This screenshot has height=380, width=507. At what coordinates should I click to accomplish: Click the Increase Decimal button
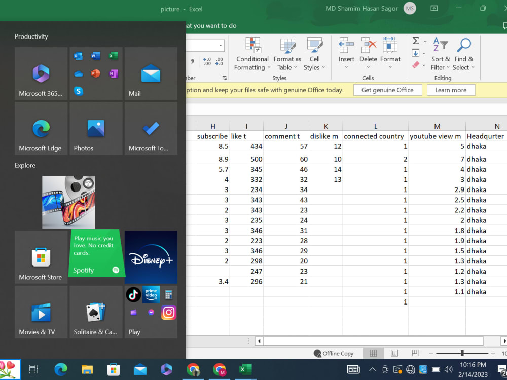207,61
